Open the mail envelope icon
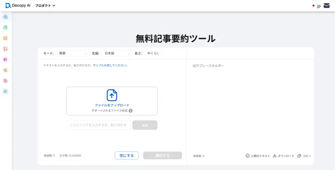The height and width of the screenshot is (170, 335). 326,6
